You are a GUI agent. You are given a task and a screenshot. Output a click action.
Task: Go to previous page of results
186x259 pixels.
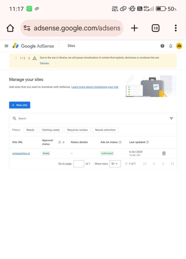[154, 164]
